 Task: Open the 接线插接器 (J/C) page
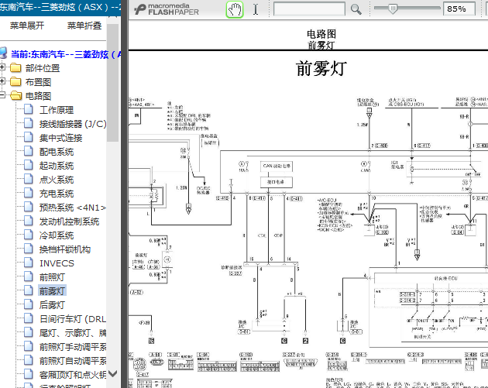(x=73, y=124)
